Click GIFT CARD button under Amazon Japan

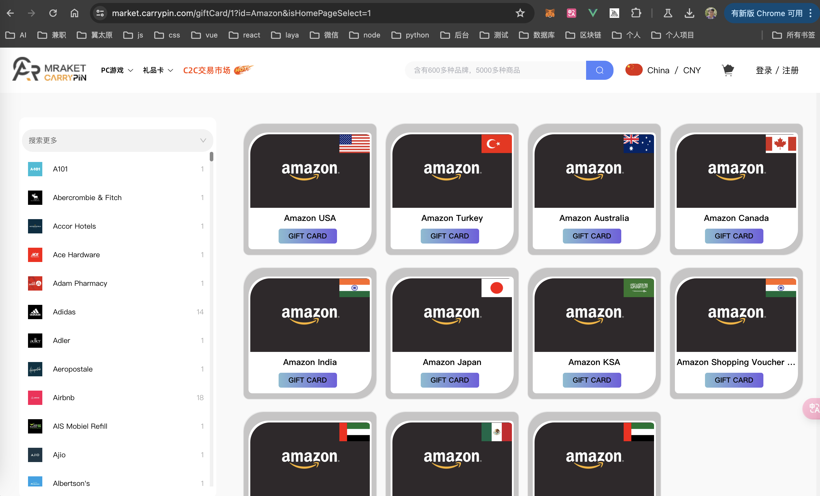pyautogui.click(x=450, y=380)
